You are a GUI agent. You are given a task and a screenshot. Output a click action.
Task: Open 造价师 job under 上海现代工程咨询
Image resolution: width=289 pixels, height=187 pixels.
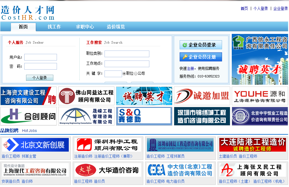pyautogui.click(x=27, y=181)
